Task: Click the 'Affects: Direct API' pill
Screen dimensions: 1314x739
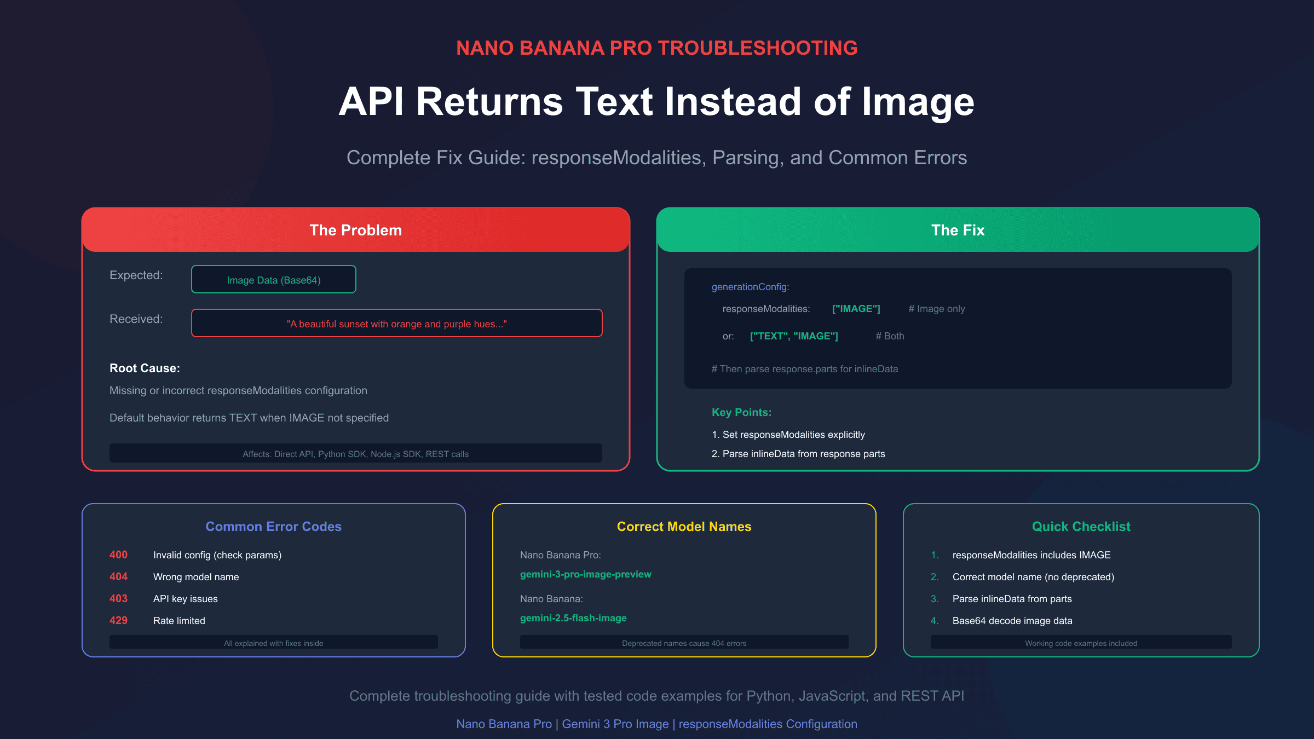Action: coord(355,453)
